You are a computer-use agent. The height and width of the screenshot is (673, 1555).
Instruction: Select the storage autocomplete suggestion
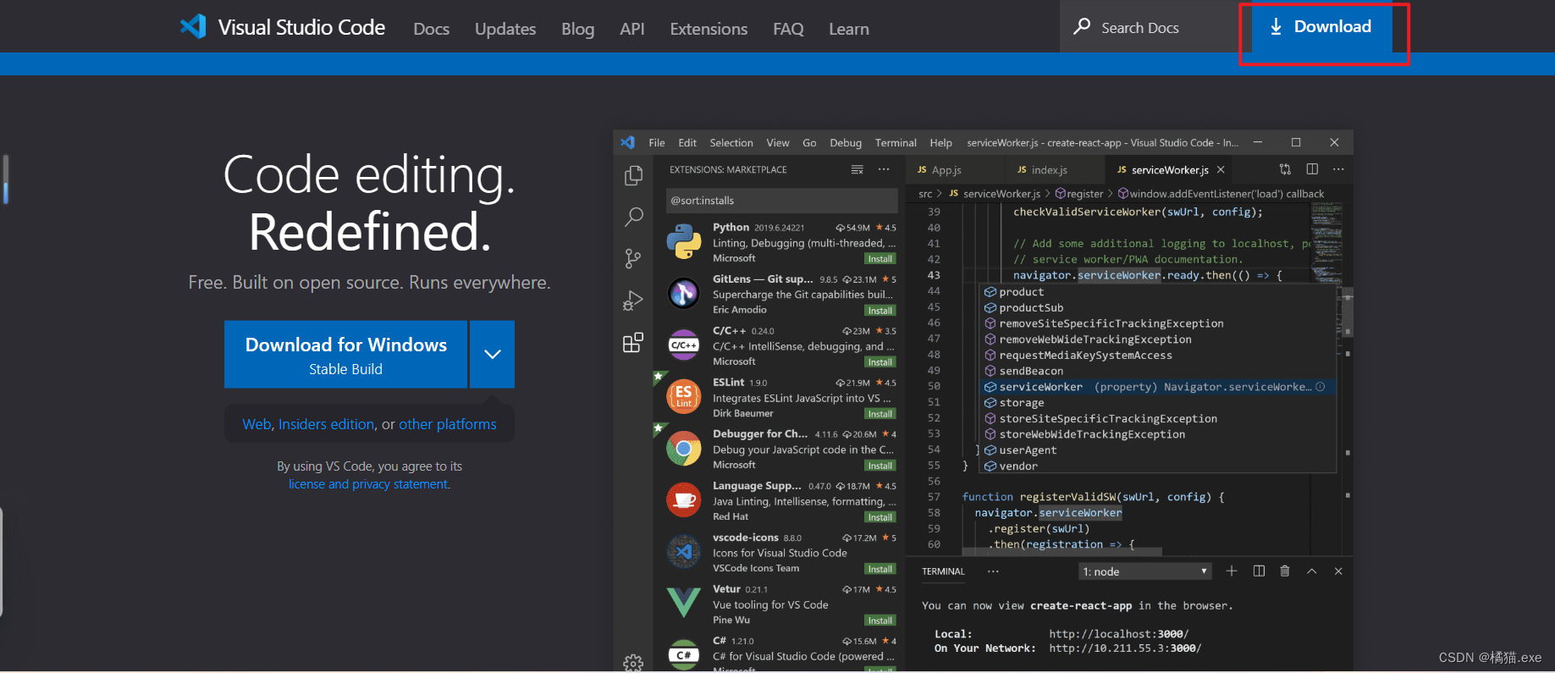(1157, 403)
